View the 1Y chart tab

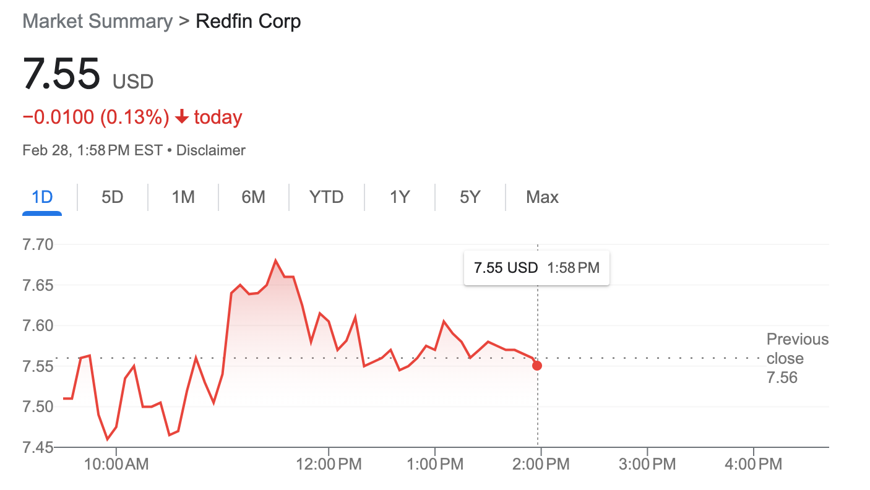[400, 197]
